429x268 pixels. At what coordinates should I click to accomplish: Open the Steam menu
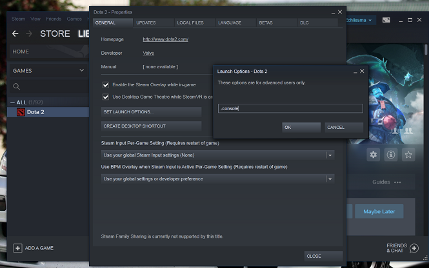pyautogui.click(x=18, y=19)
